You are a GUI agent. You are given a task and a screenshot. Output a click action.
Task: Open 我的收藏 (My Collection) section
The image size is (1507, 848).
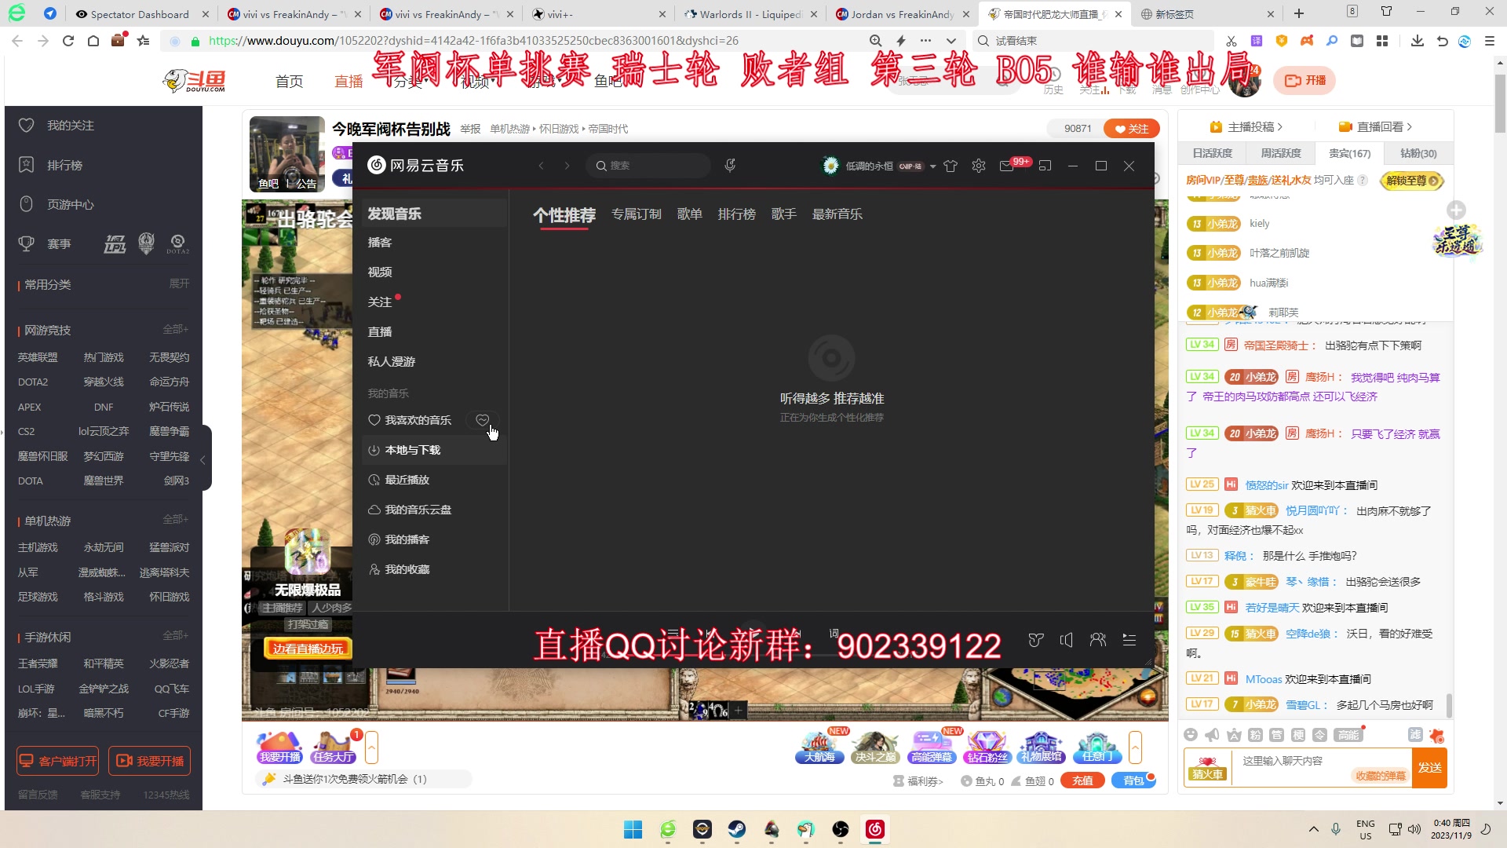click(x=408, y=568)
